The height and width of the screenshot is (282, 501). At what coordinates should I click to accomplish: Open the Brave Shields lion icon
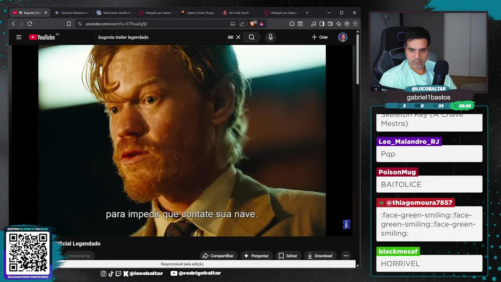[x=253, y=24]
